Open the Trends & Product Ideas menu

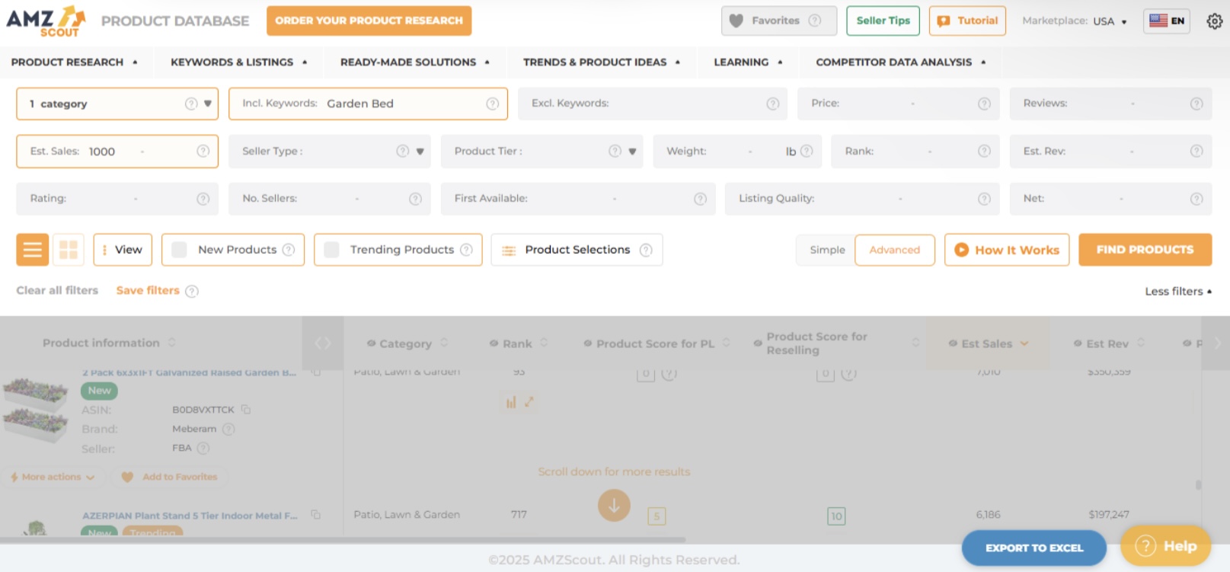[x=602, y=62]
